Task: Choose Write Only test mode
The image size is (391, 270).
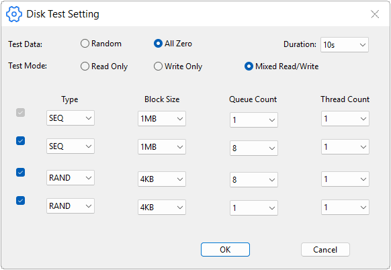Action: [178, 66]
